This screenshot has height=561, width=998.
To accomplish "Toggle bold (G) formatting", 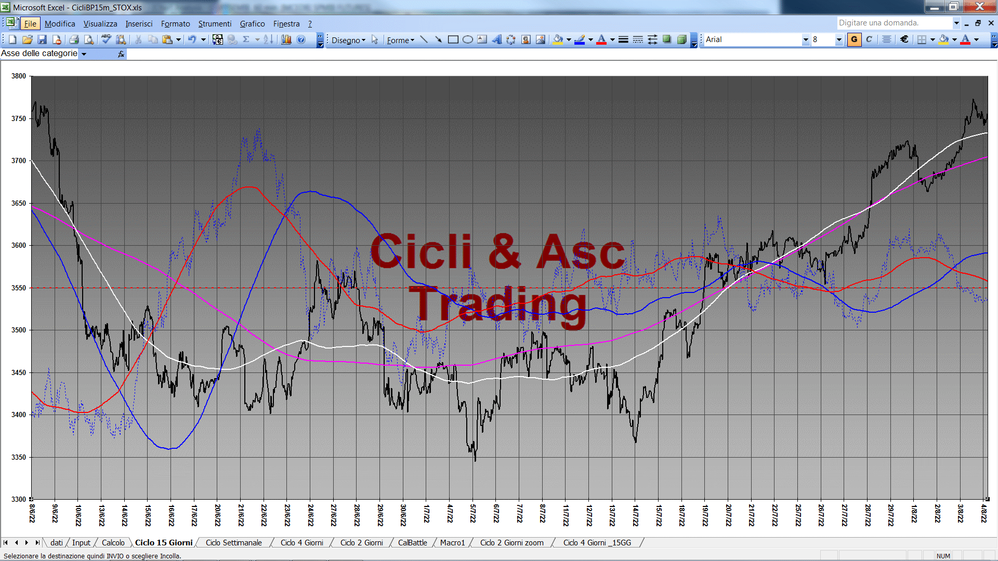I will pyautogui.click(x=854, y=39).
